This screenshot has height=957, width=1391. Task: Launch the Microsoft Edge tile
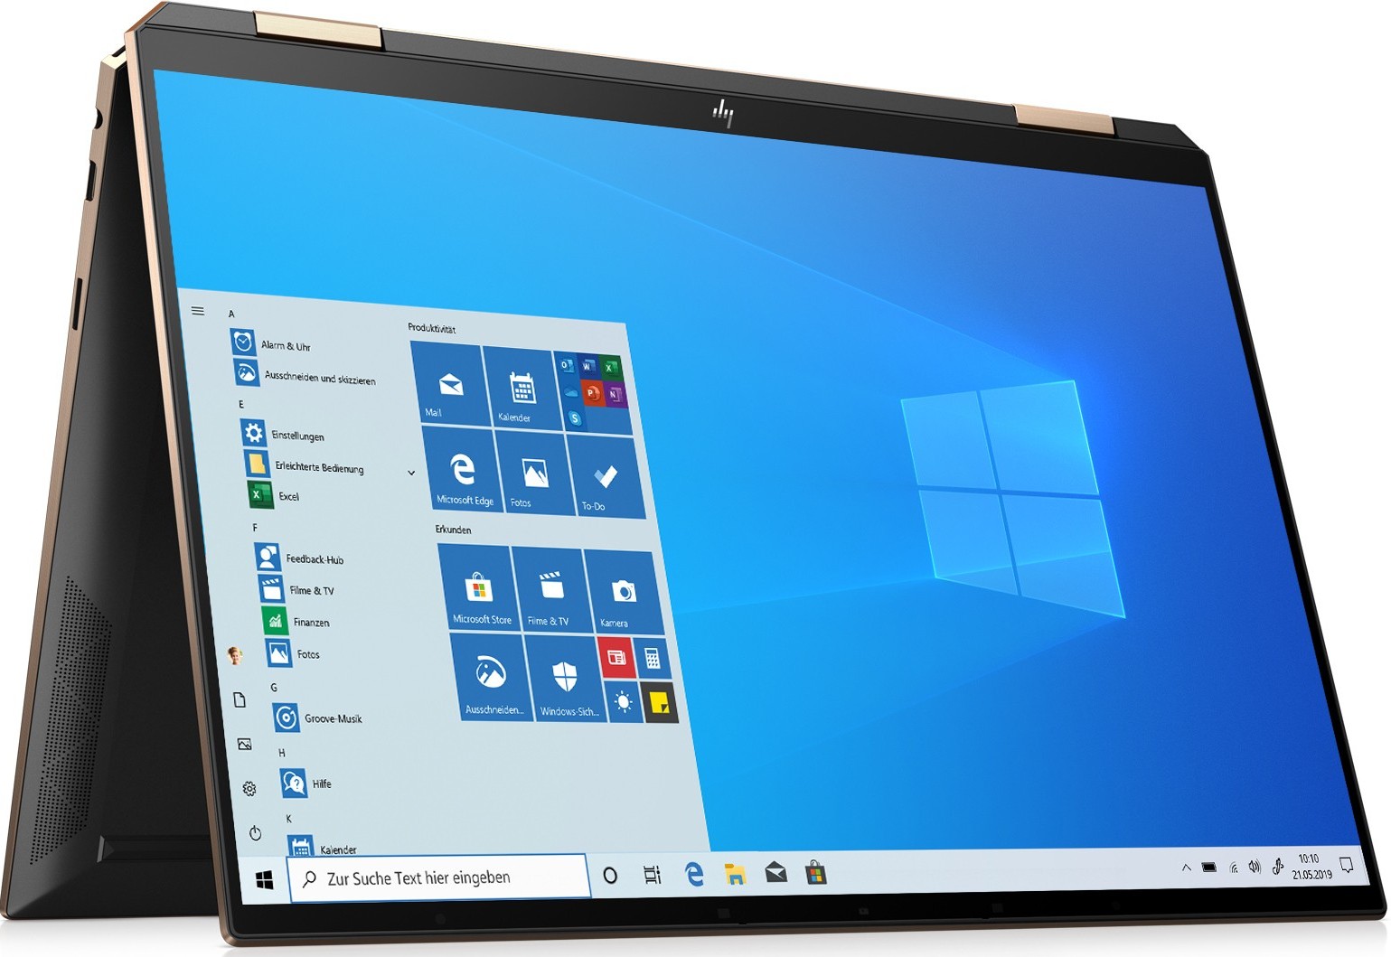point(463,473)
